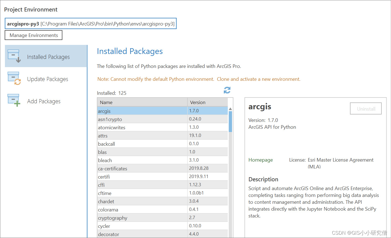This screenshot has height=238, width=391.
Task: Switch to Update Packages tab label
Action: pos(48,79)
